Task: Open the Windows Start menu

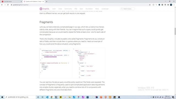Action: [2, 97]
